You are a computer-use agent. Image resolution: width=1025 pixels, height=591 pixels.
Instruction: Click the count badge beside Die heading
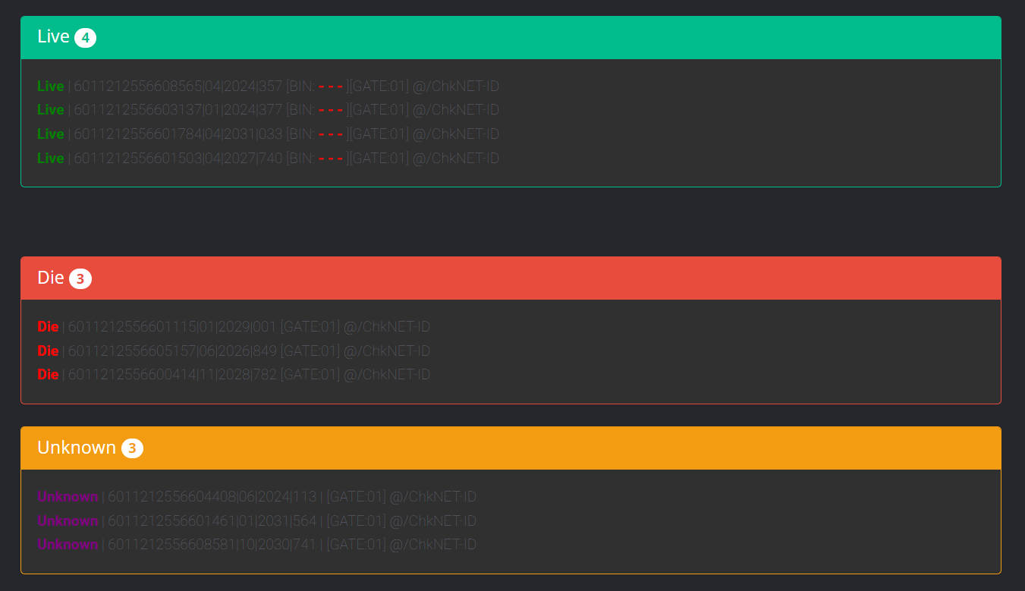tap(80, 278)
